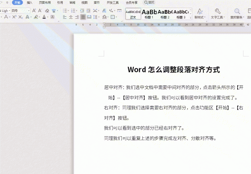
Task: Set distributed alignment
Action: 89,17
